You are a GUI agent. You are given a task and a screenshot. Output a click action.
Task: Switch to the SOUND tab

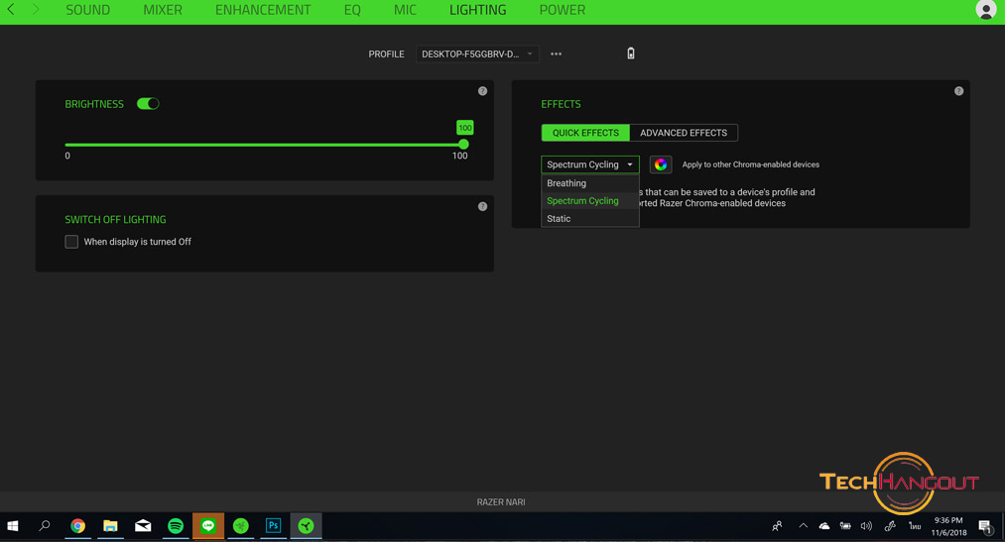[x=88, y=10]
